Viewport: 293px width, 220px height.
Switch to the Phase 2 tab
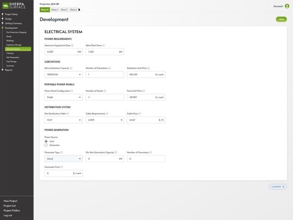pos(55,10)
